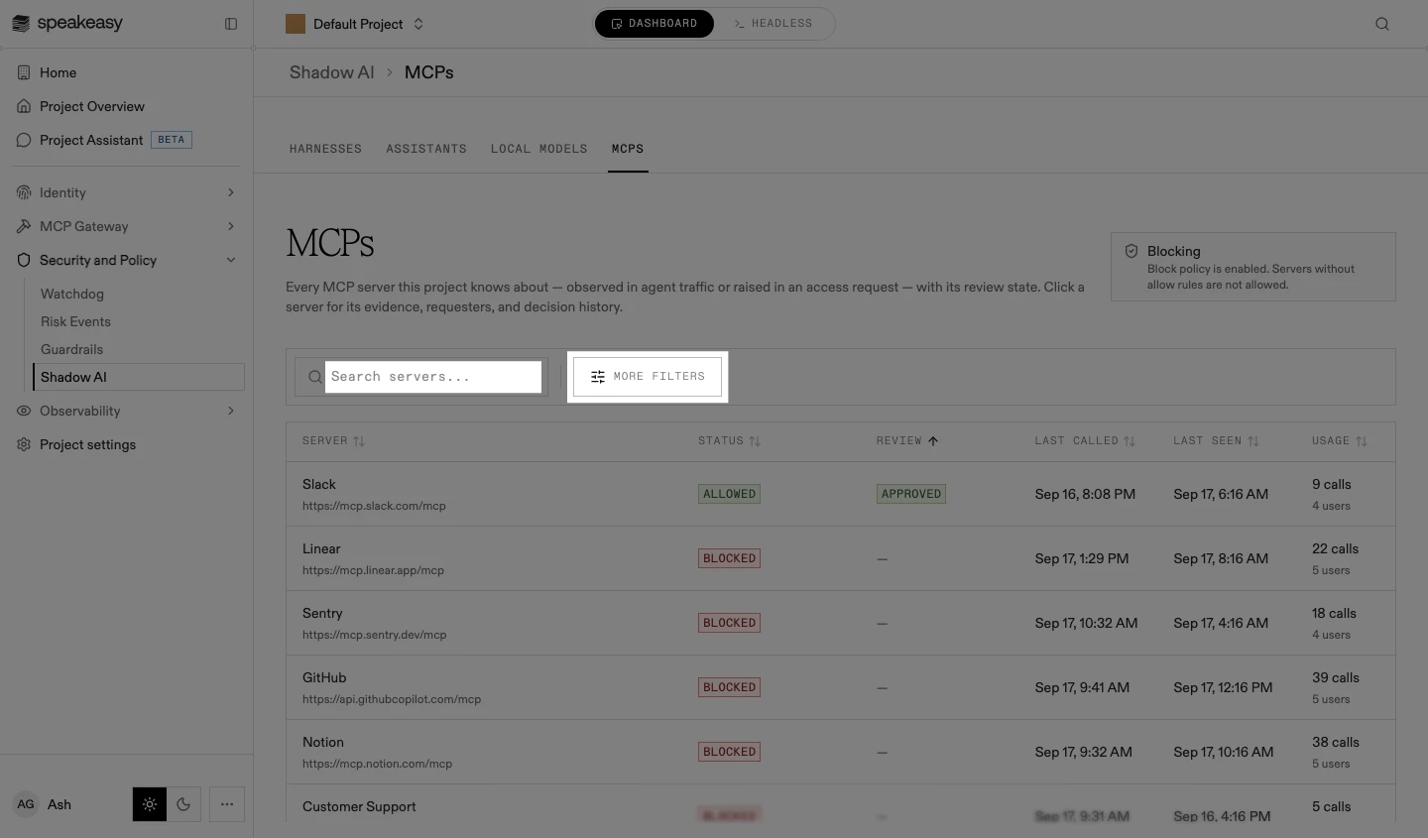Click the Project settings gear icon
The image size is (1428, 838).
coord(24,444)
